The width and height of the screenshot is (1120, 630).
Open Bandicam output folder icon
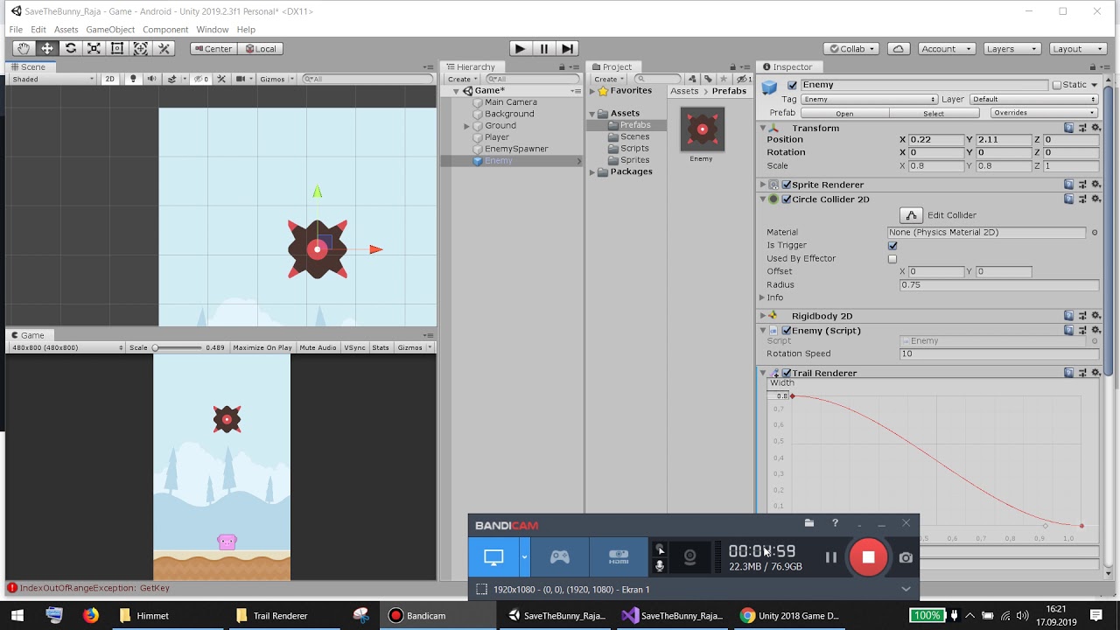809,523
